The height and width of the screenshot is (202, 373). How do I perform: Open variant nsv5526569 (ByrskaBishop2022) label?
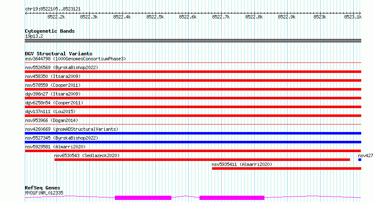(62, 67)
